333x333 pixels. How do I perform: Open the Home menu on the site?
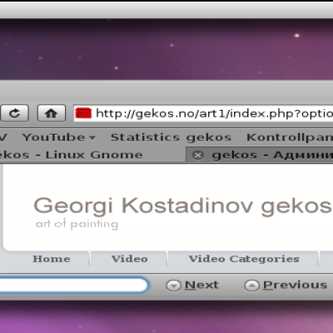[x=52, y=259]
